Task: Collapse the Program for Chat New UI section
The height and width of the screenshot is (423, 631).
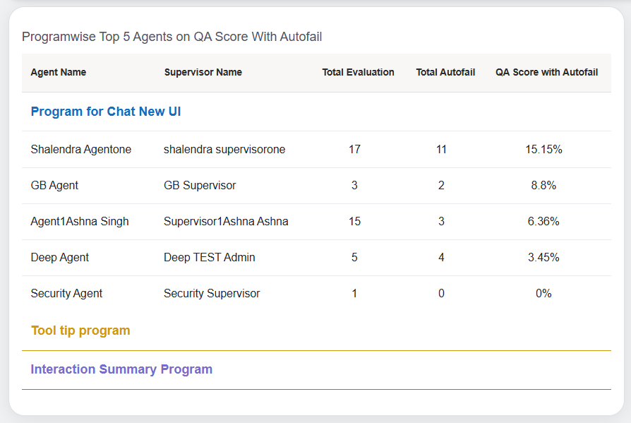Action: pos(106,112)
